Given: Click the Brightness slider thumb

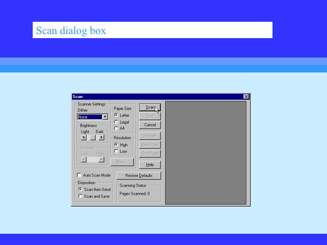Looking at the screenshot, I should click(93, 137).
